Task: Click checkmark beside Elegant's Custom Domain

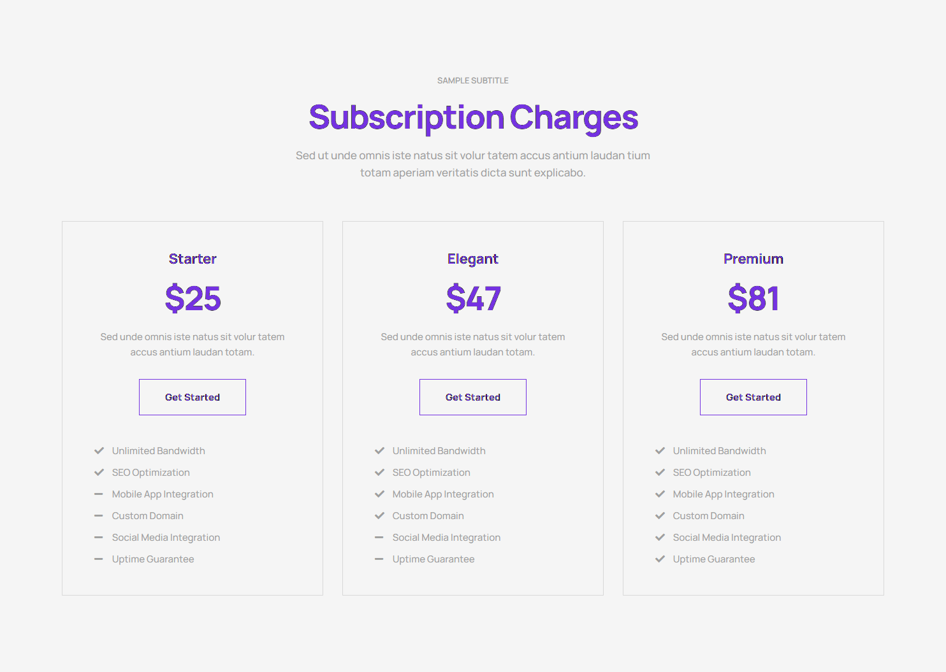Action: (x=379, y=516)
